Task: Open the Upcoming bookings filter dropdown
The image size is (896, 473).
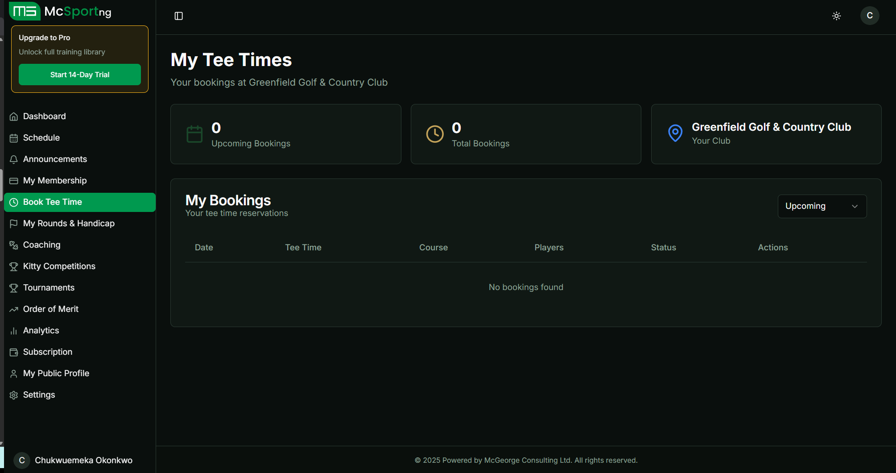Action: [x=822, y=206]
